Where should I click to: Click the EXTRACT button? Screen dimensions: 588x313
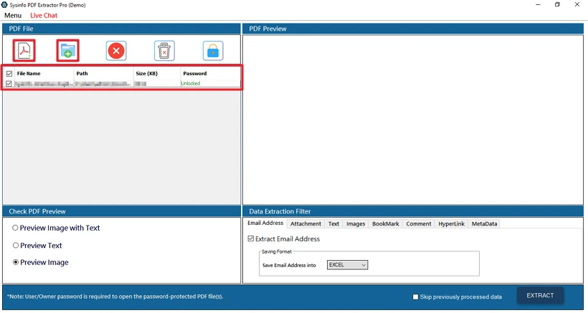point(540,295)
